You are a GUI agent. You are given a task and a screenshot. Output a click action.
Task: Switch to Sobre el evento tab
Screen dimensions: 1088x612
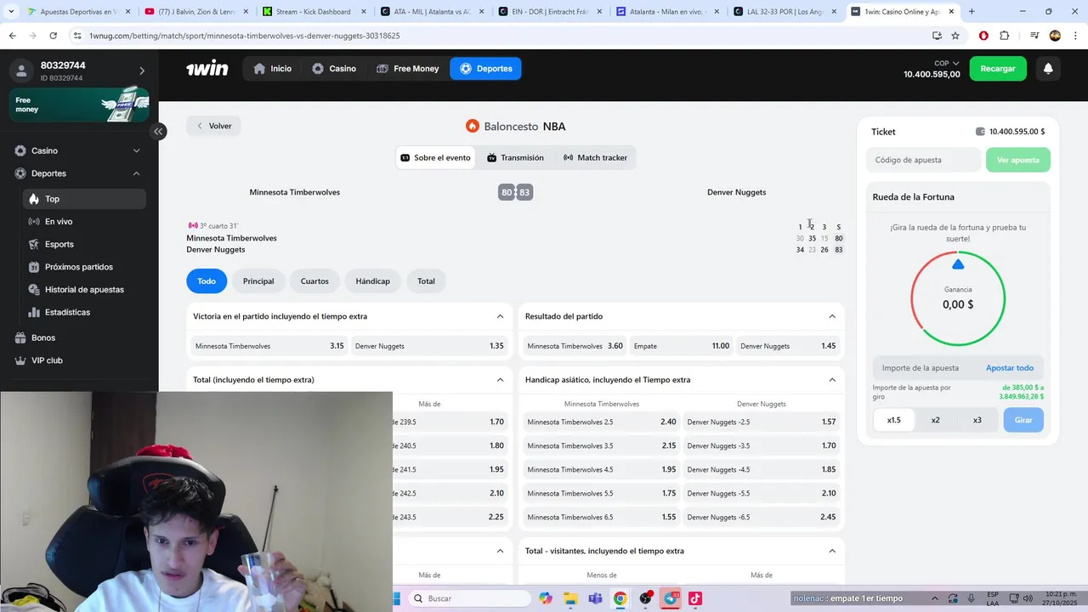click(435, 158)
